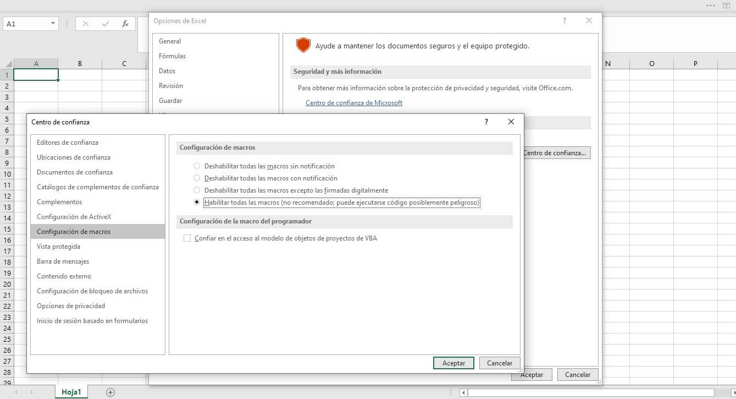736x399 pixels.
Task: Click previous sheet navigation arrow
Action: click(16, 392)
